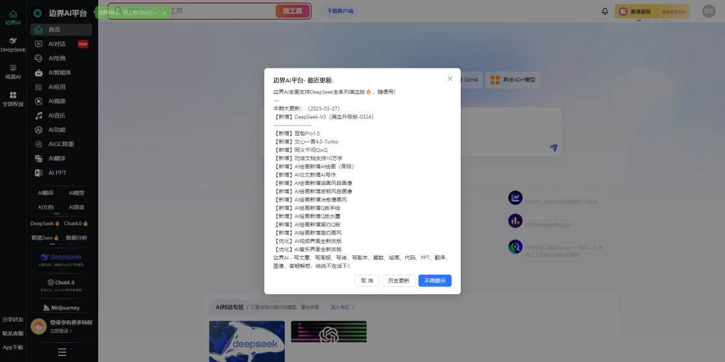
Task: Select AI智能体 in sidebar
Action: [61, 72]
